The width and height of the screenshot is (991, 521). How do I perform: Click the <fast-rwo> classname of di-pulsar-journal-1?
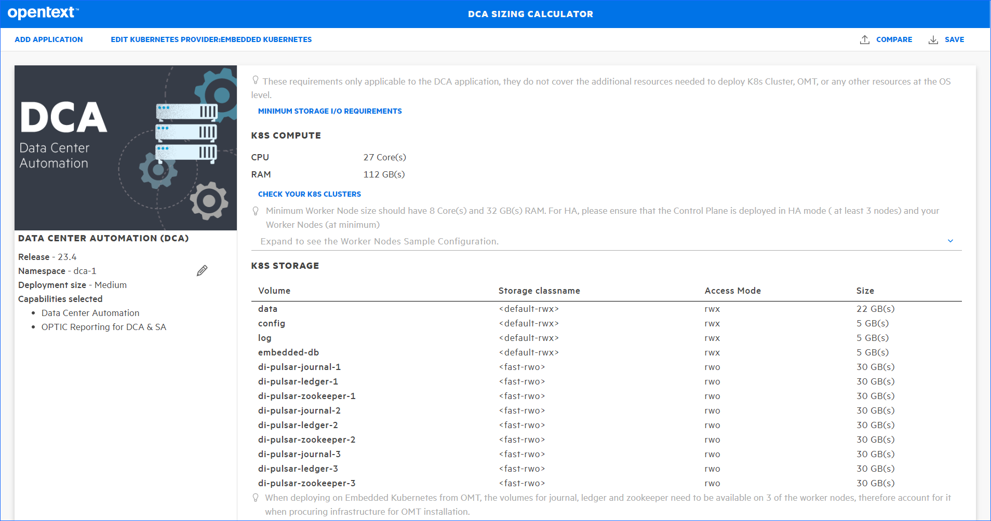tap(522, 367)
